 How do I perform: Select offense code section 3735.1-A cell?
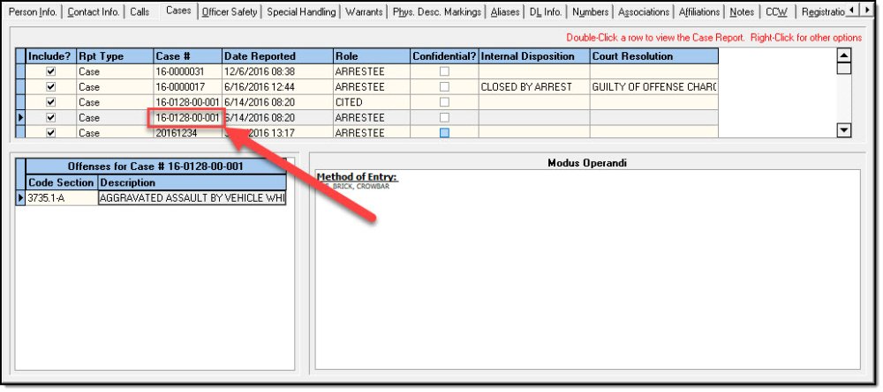tap(61, 198)
